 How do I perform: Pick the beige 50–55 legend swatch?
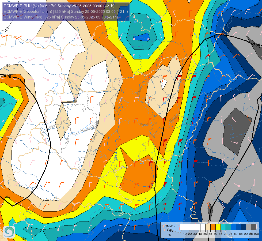click(x=208, y=227)
